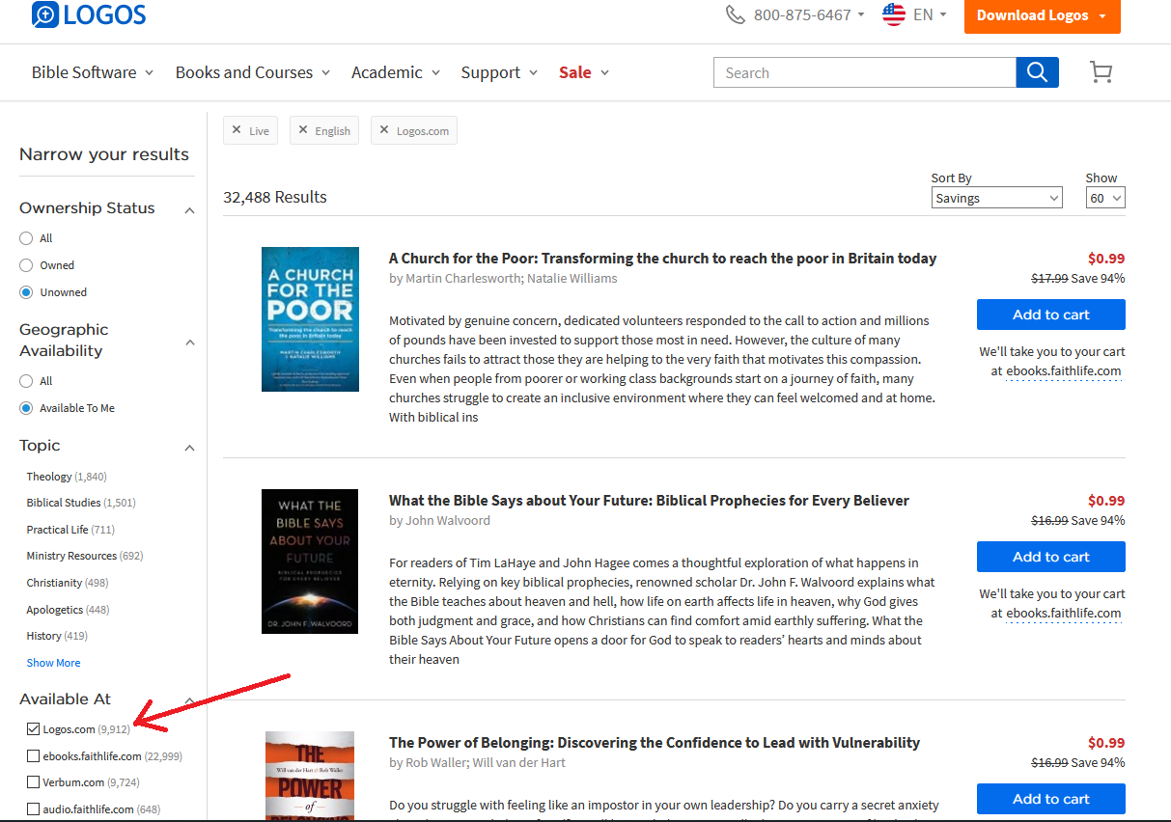Open the Support menu

[499, 72]
